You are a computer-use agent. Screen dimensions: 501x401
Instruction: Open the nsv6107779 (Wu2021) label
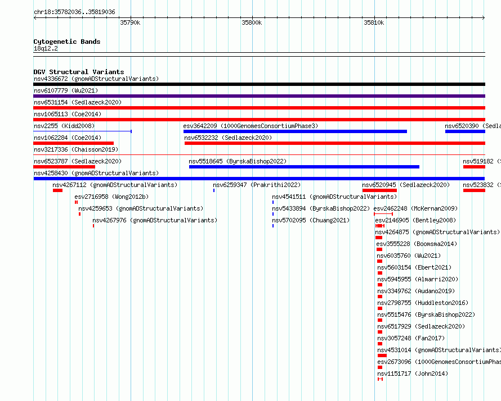(x=66, y=90)
